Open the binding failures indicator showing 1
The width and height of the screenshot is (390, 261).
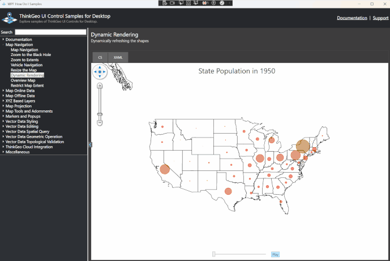(x=205, y=3)
